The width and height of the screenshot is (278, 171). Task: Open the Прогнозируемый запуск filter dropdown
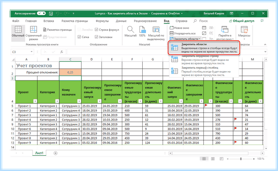[100, 101]
